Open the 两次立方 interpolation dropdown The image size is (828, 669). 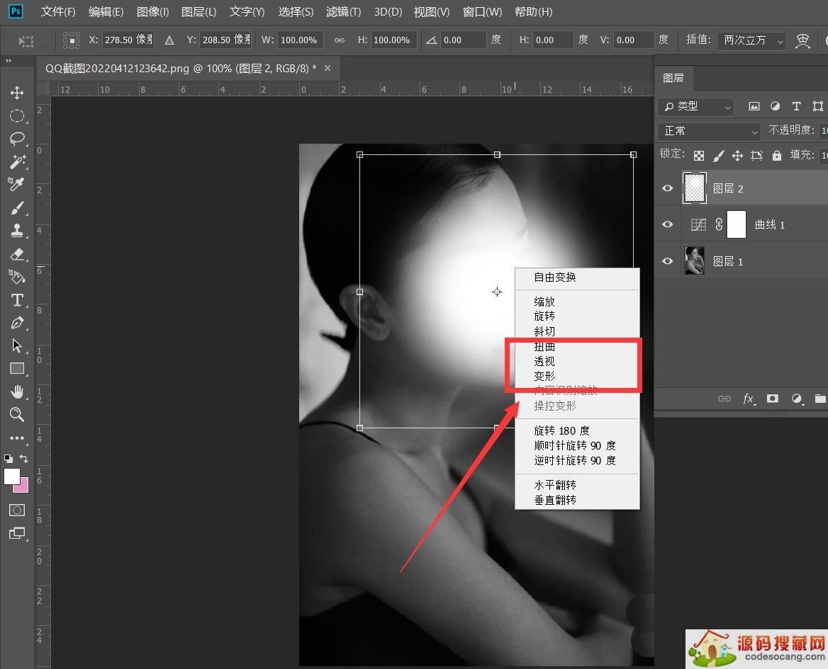point(750,40)
